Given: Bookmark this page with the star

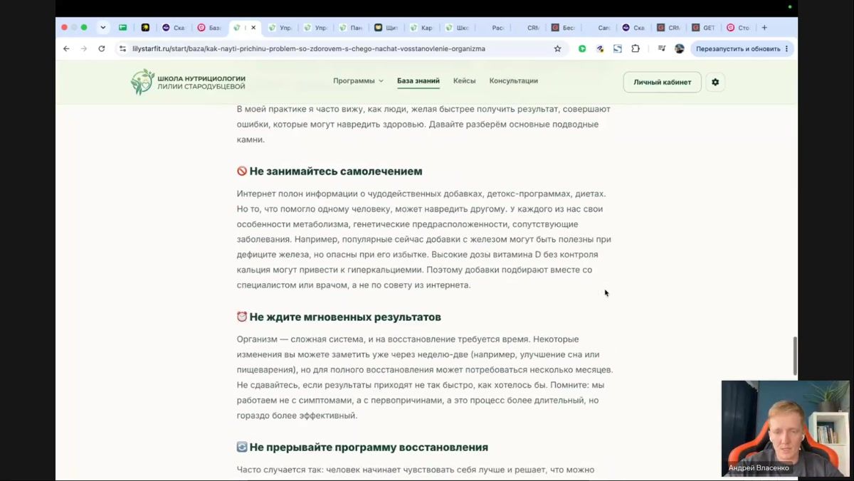Looking at the screenshot, I should coord(557,48).
